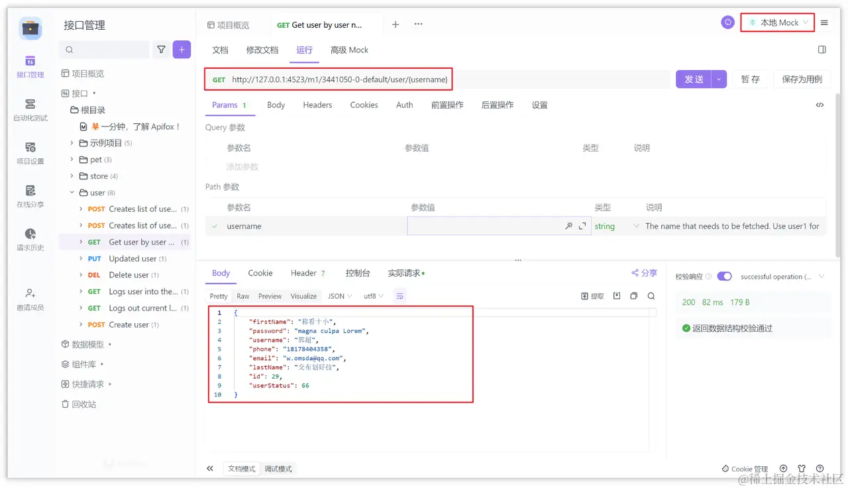
Task: Click the 分享 share link
Action: (x=644, y=273)
